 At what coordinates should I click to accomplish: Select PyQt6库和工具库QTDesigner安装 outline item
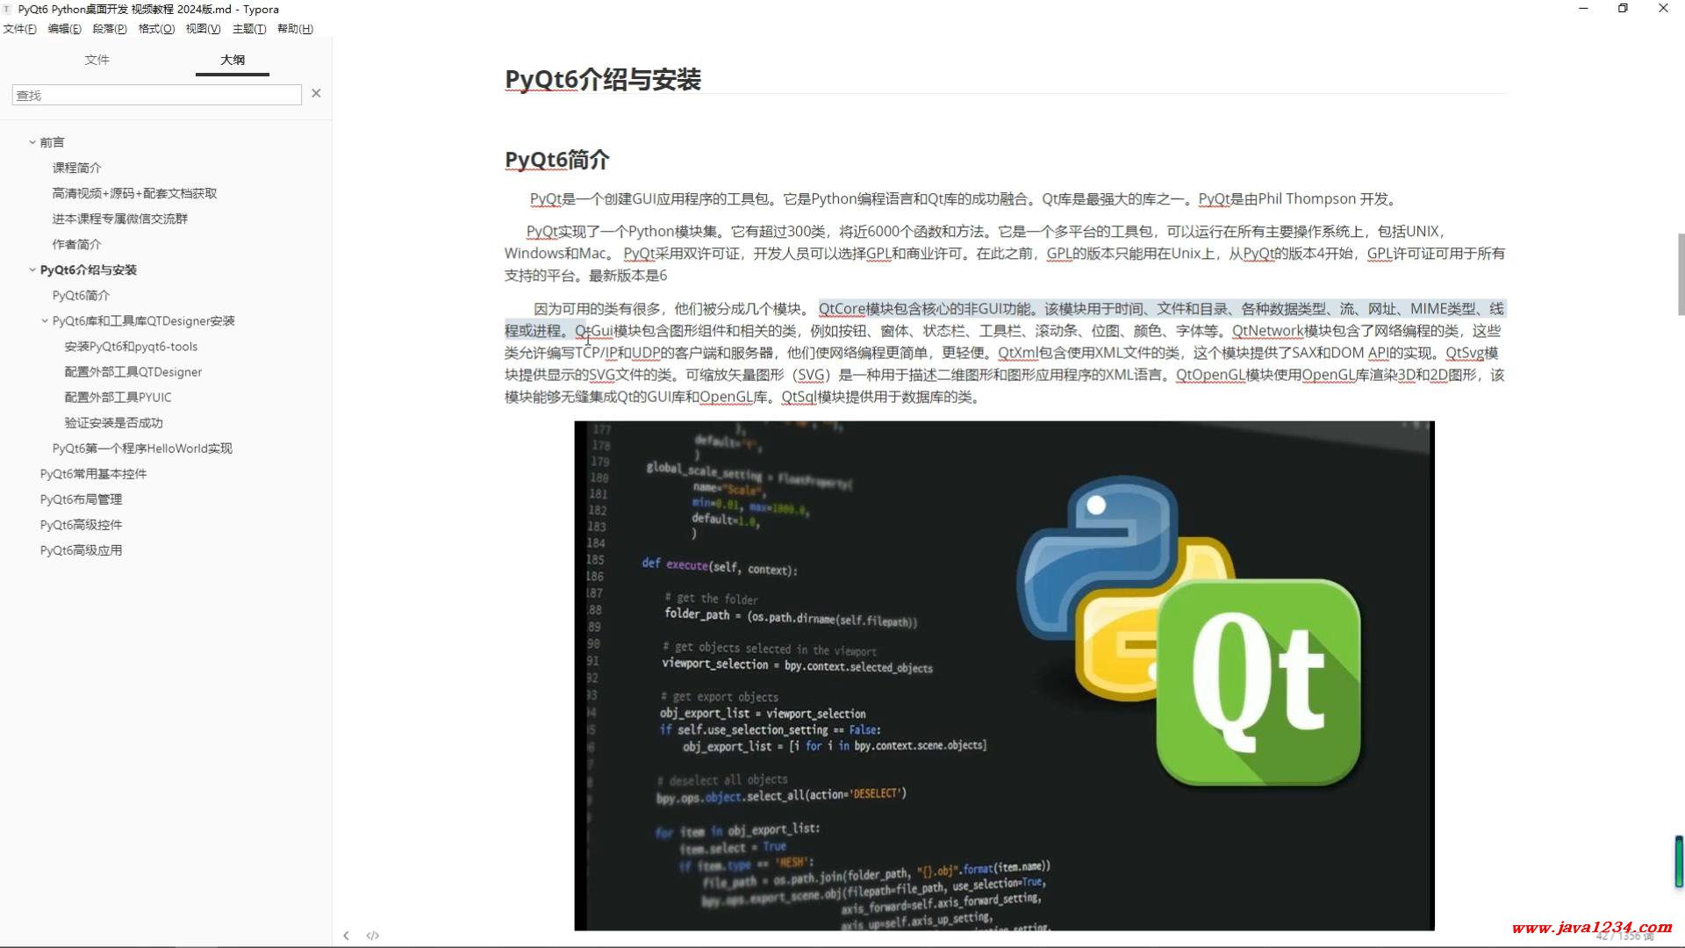point(143,321)
